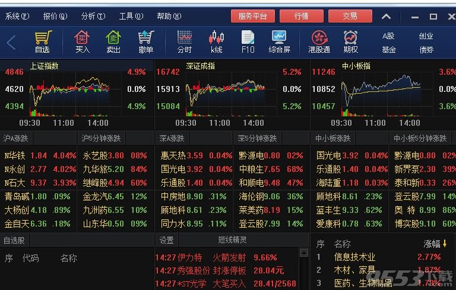456x290 pixels.
Task: Open the 14:27 伊力特 火箭发射 alert
Action: click(216, 257)
